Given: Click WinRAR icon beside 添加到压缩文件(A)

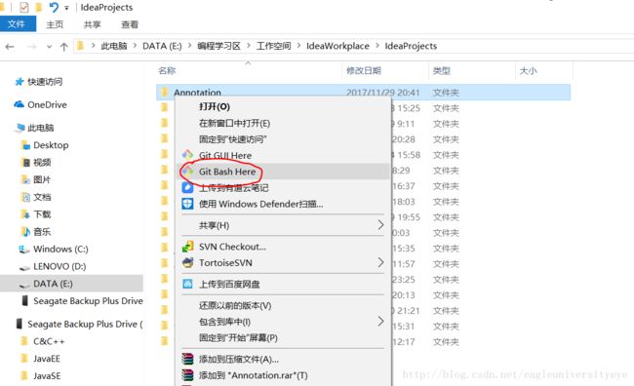Looking at the screenshot, I should tap(187, 359).
